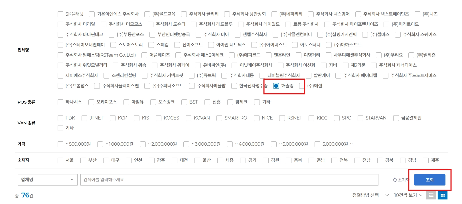Tick the 부산인터넷방송국 checkbox
Image resolution: width=462 pixels, height=204 pixels.
pyautogui.click(x=152, y=34)
